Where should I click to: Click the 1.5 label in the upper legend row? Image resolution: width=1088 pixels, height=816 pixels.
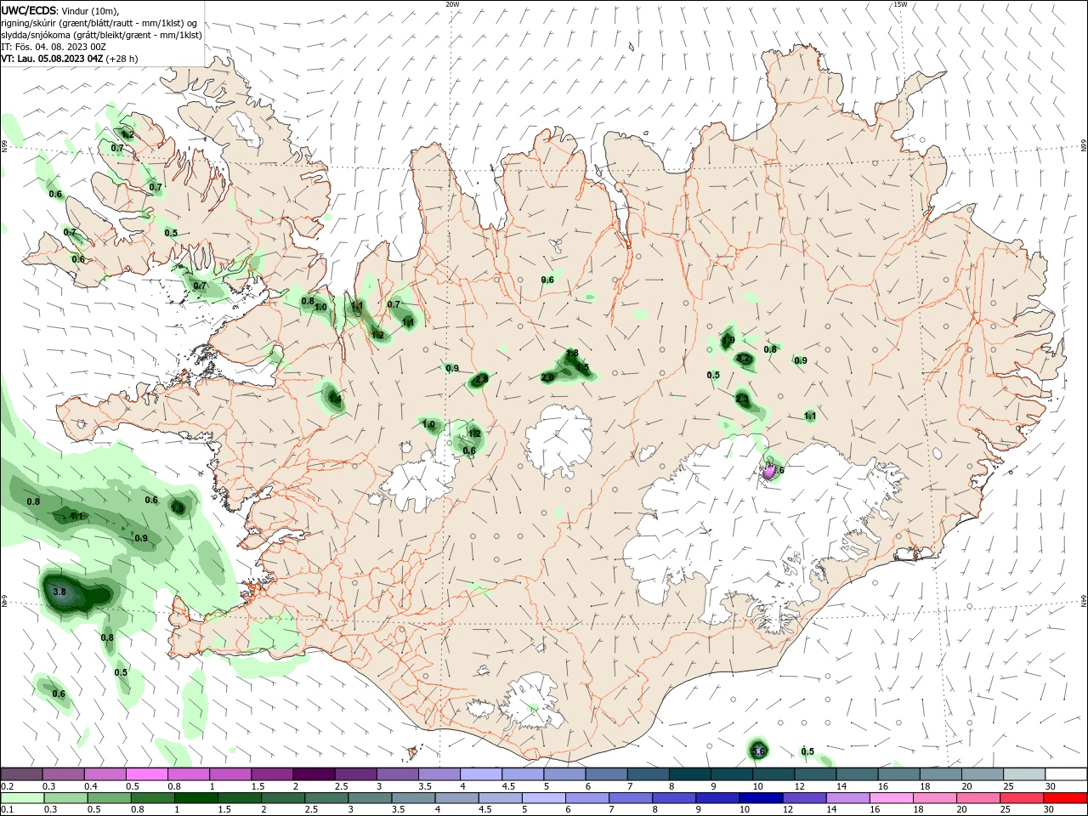point(258,786)
